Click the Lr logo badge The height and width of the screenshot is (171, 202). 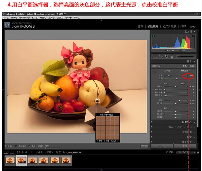(x=7, y=25)
